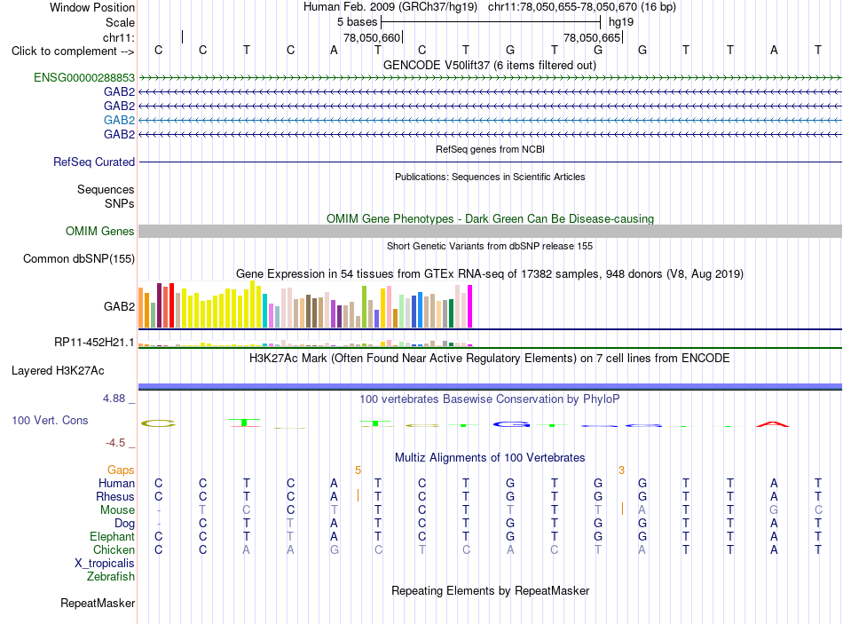Click 'Multiz Alignments of 100 Vertebrates' title
The width and height of the screenshot is (843, 624).
(x=490, y=458)
